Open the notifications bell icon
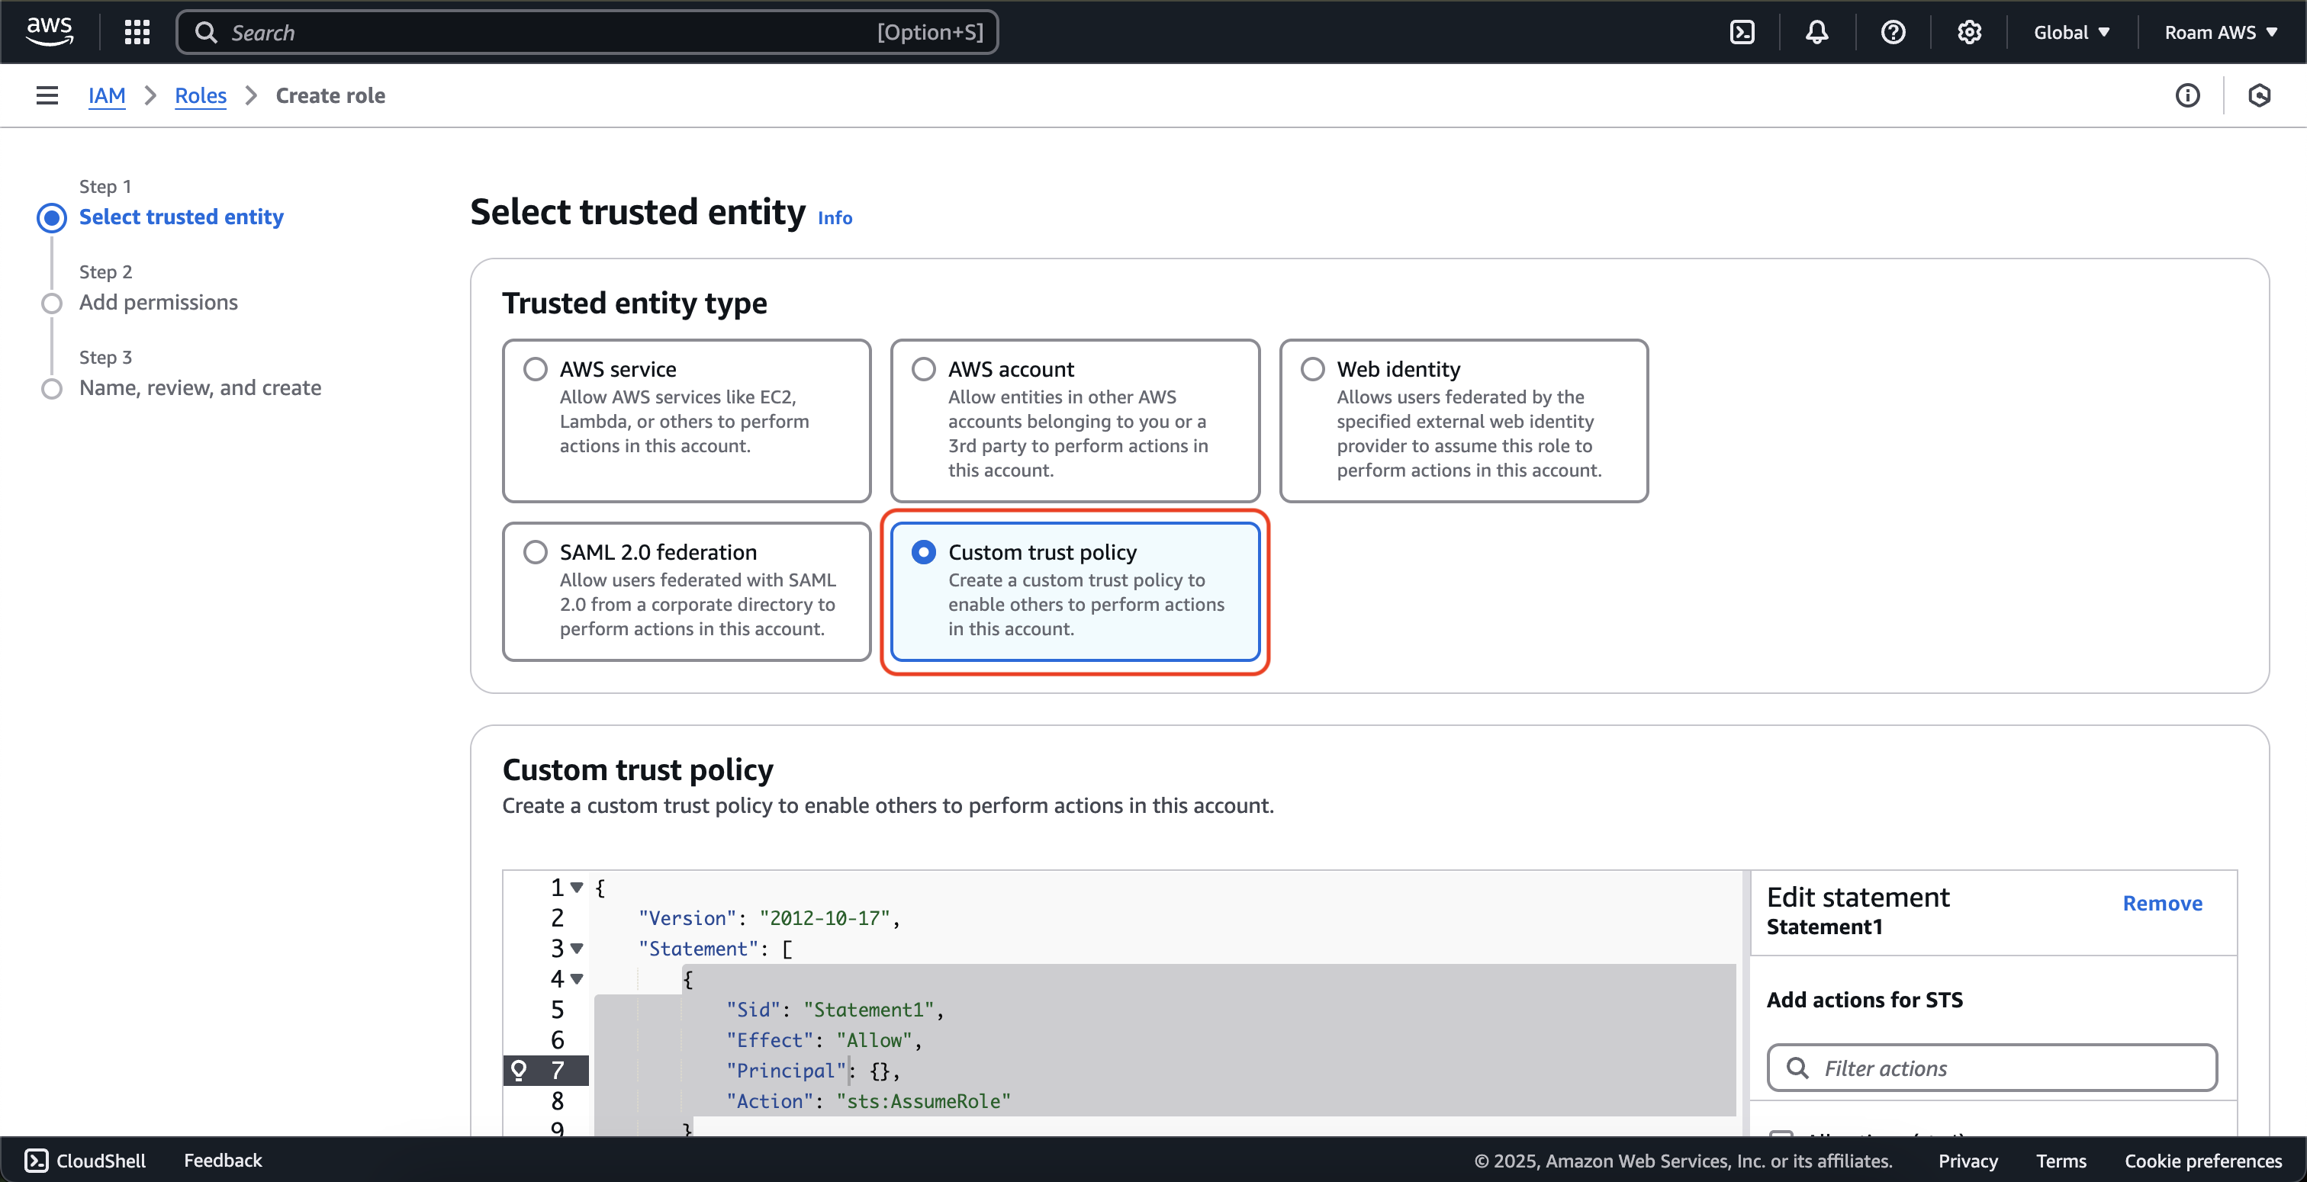 tap(1817, 32)
